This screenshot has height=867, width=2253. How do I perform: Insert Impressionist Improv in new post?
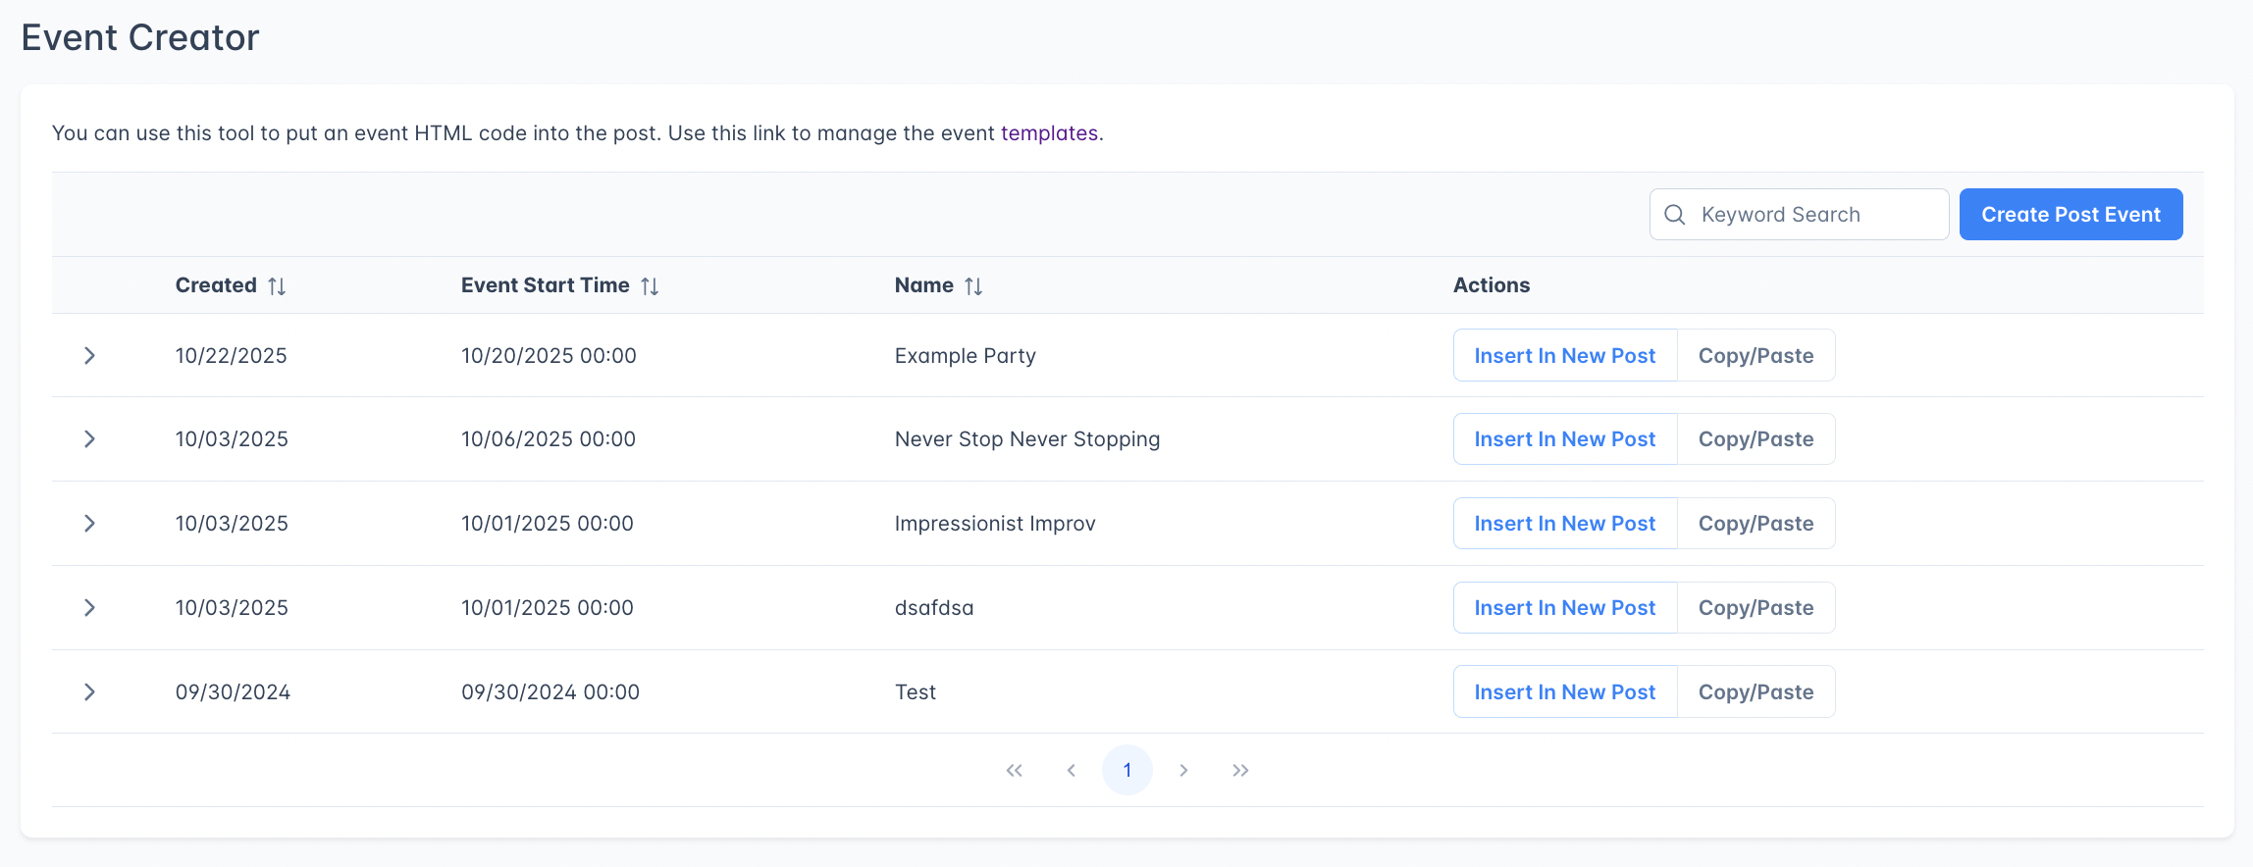tap(1565, 524)
